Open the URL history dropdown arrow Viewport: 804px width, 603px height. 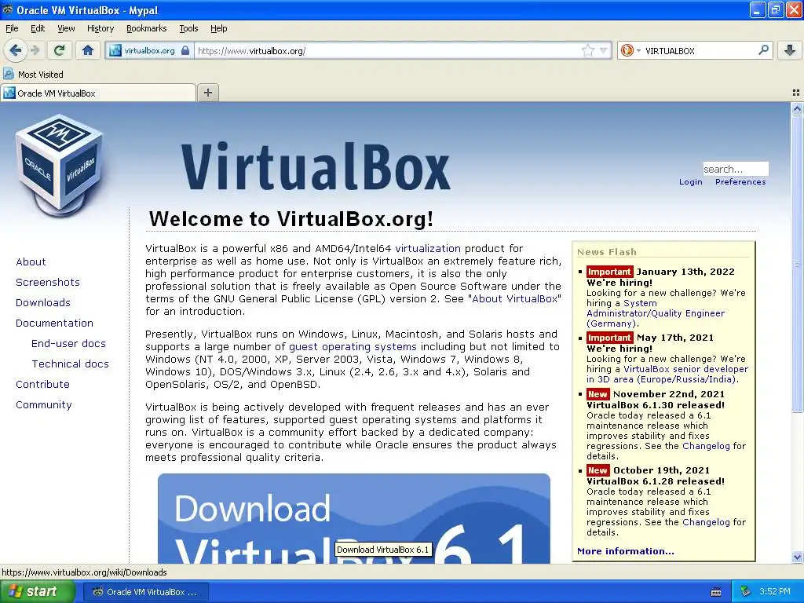pyautogui.click(x=604, y=50)
